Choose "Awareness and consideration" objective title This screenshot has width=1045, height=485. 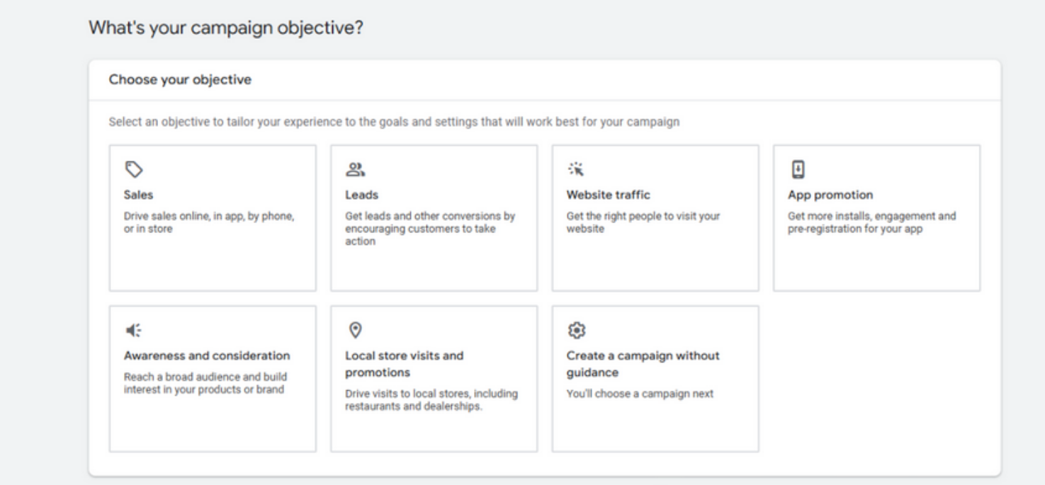[207, 355]
